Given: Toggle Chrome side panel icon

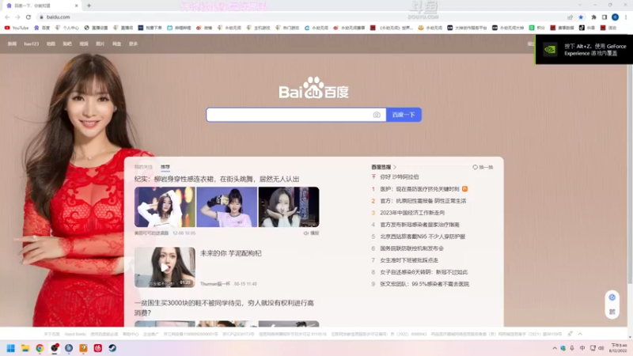Looking at the screenshot, I should pyautogui.click(x=605, y=17).
